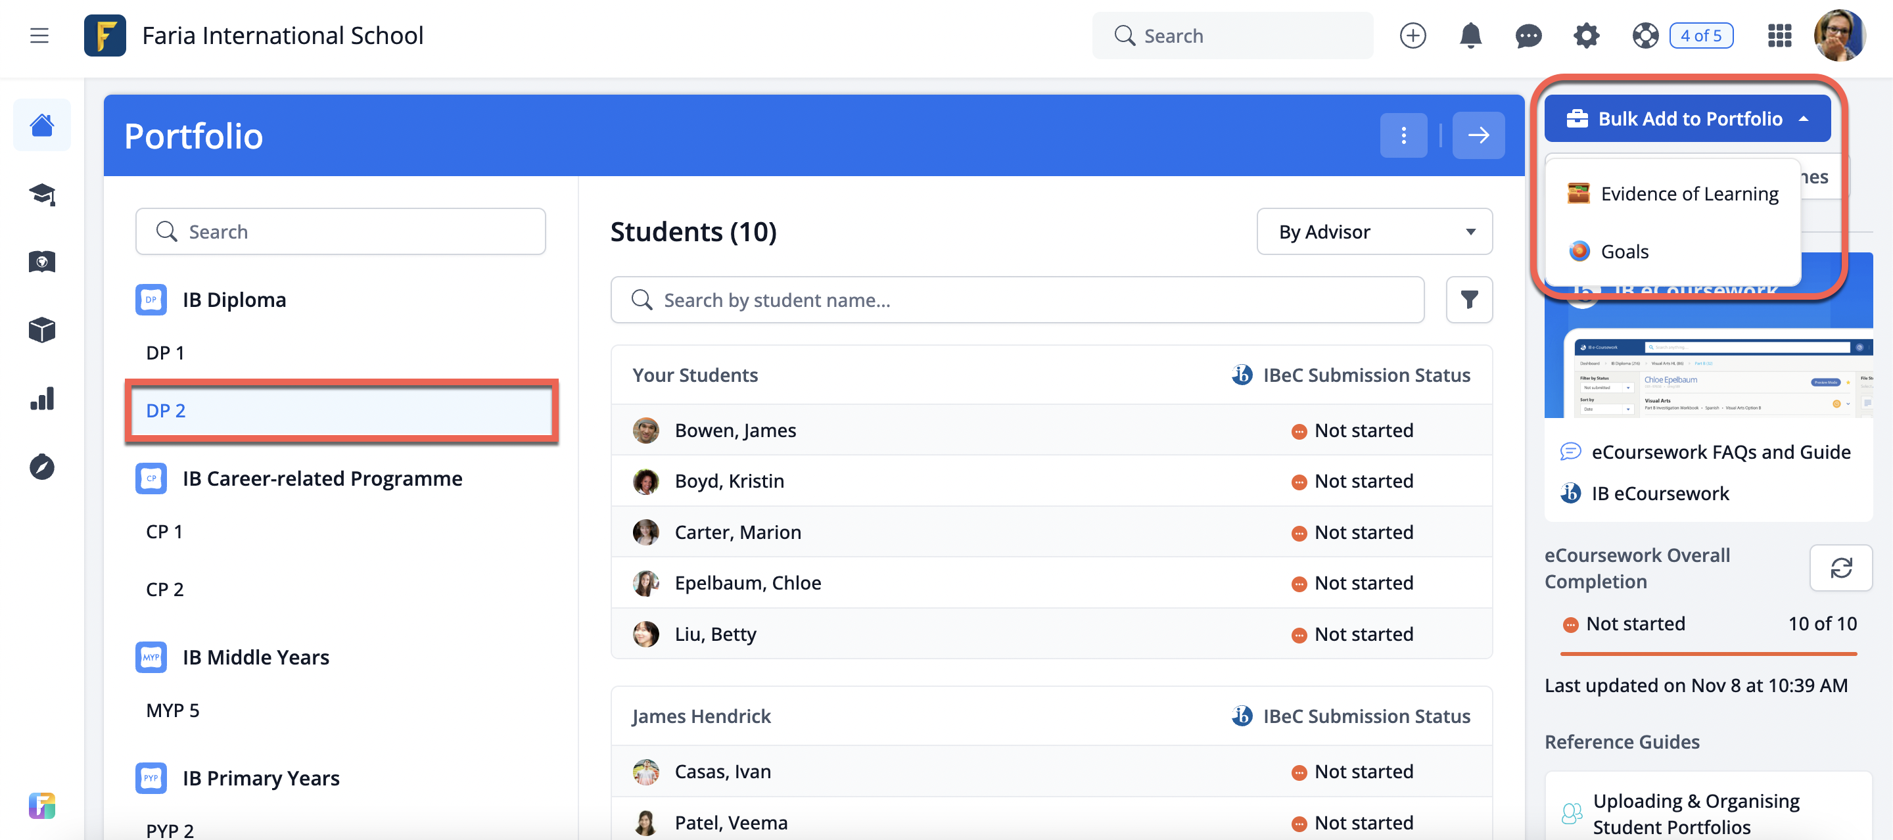
Task: Open the By Advisor dropdown
Action: [1374, 231]
